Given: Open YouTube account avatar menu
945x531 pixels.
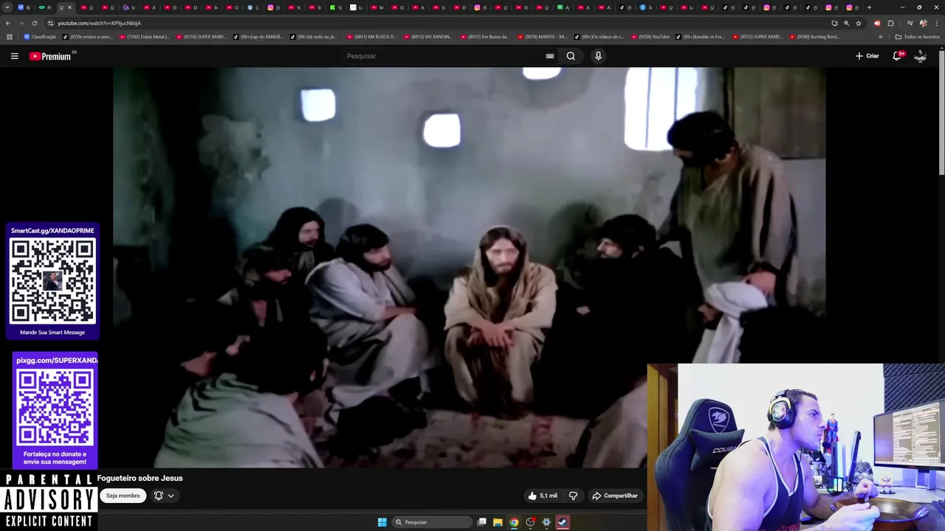Looking at the screenshot, I should click(x=920, y=56).
